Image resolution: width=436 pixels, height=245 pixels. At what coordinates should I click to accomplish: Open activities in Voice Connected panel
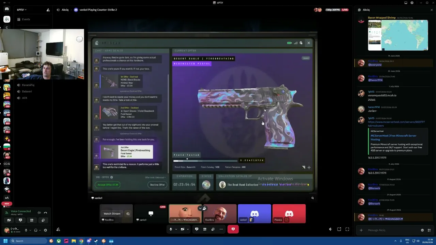pyautogui.click(x=32, y=220)
